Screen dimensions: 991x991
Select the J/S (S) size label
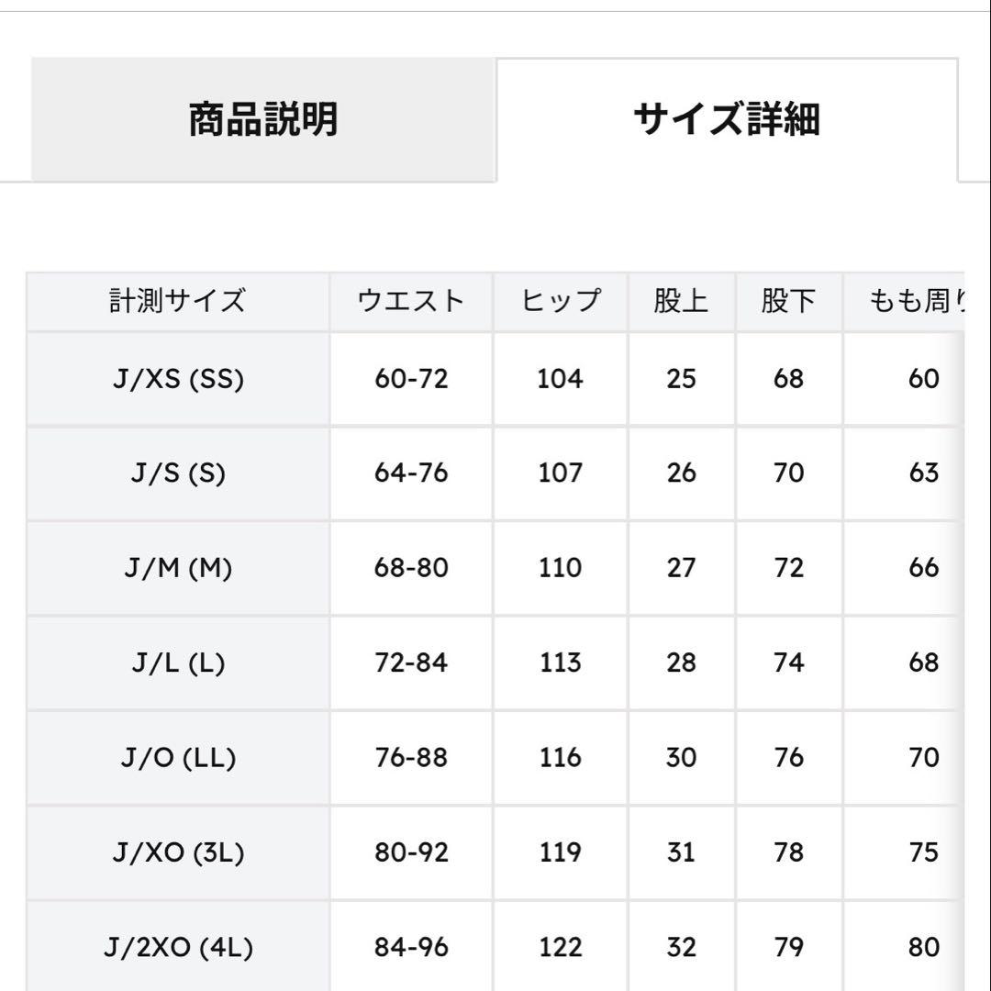coord(177,473)
